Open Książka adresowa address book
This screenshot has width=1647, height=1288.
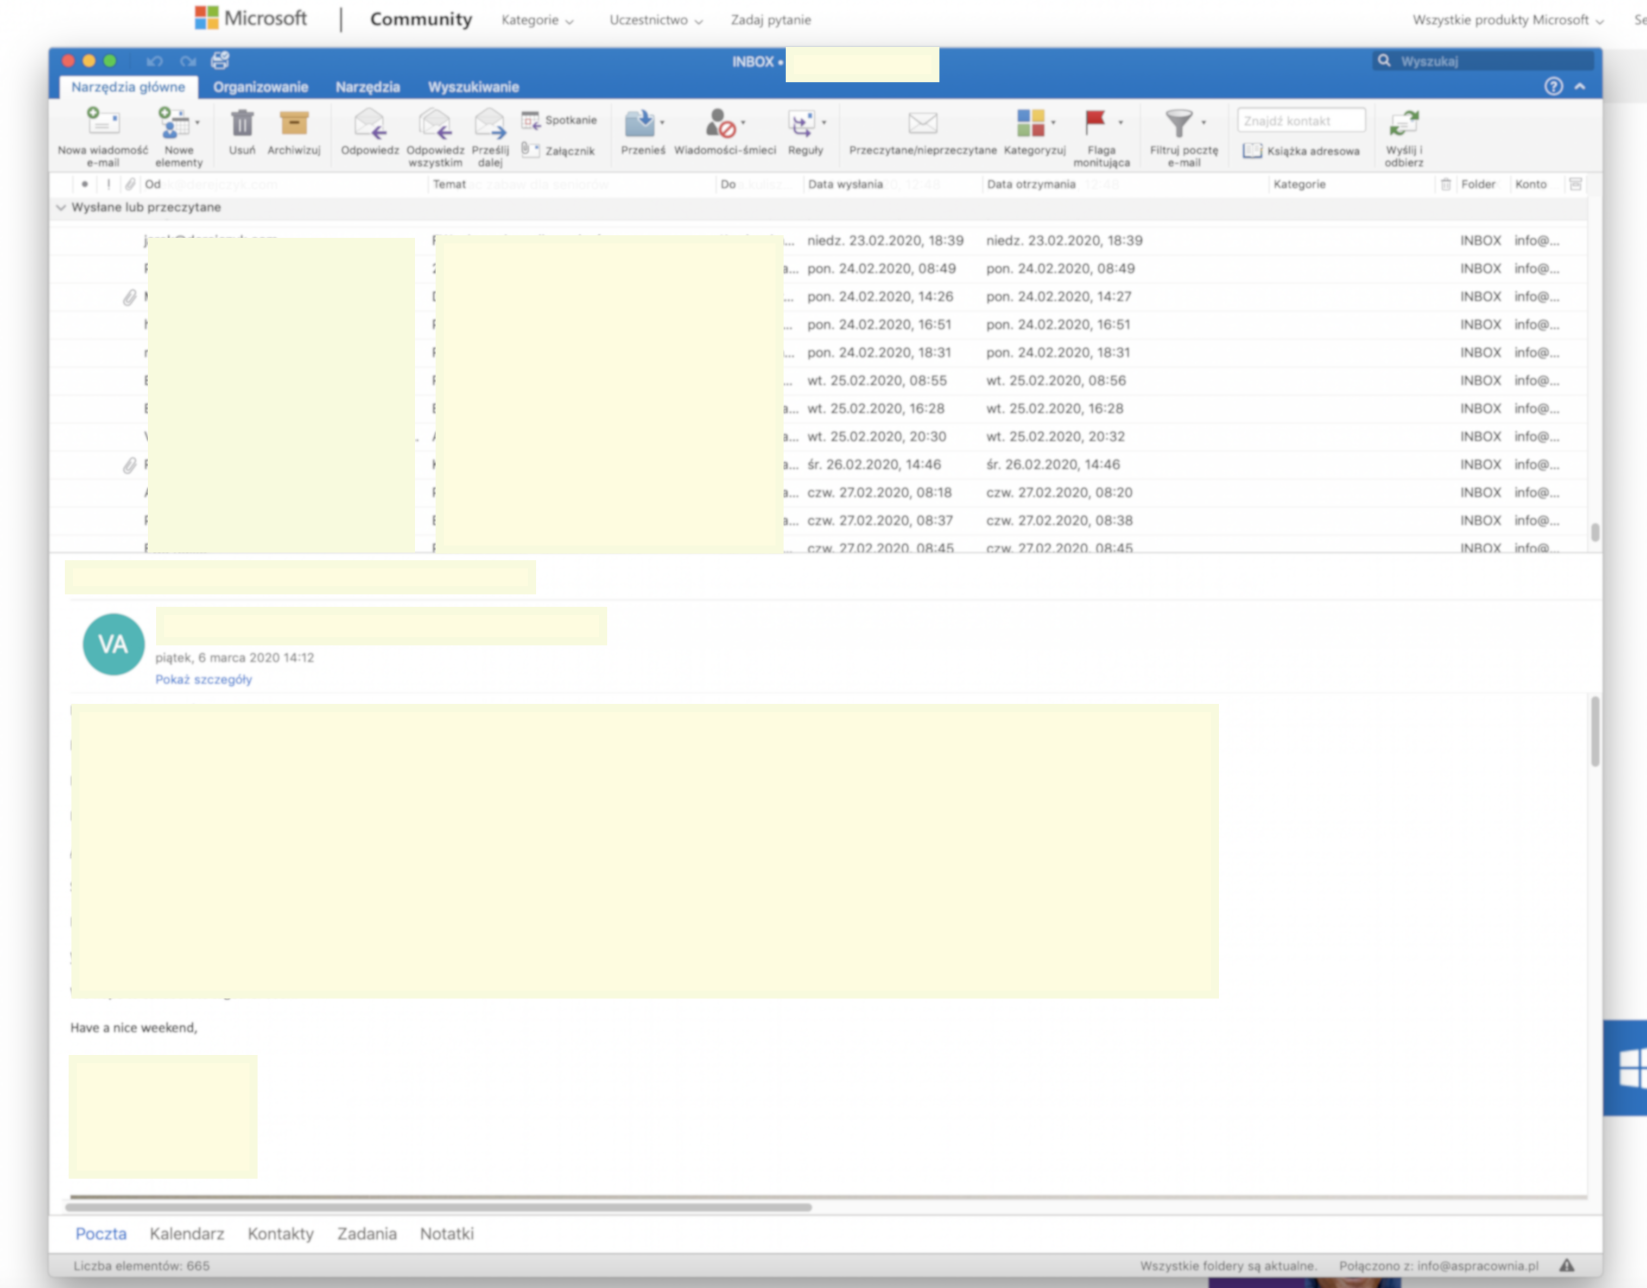(x=1301, y=151)
